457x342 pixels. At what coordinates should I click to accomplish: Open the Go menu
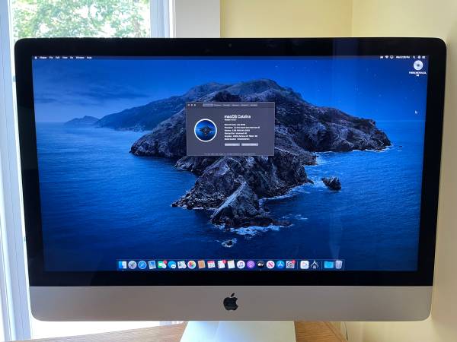(72, 58)
